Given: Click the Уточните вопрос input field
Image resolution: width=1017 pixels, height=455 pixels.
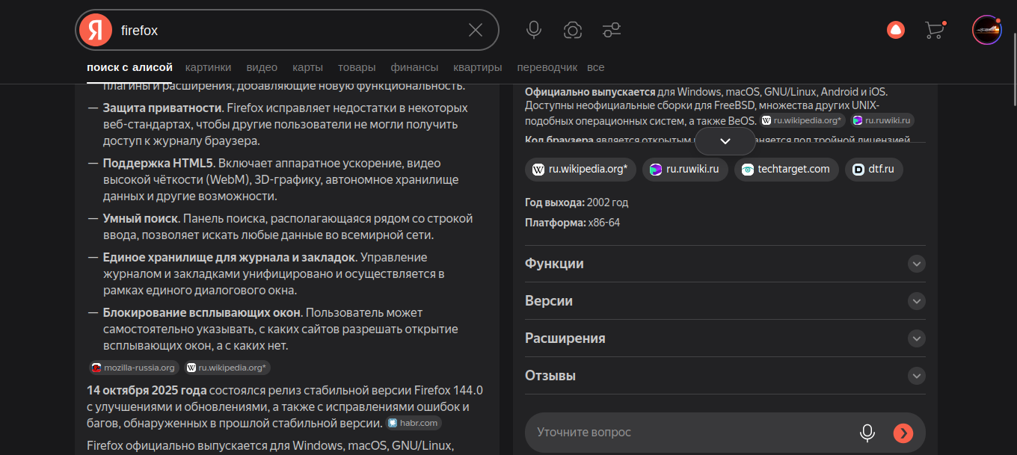Looking at the screenshot, I should pos(688,433).
